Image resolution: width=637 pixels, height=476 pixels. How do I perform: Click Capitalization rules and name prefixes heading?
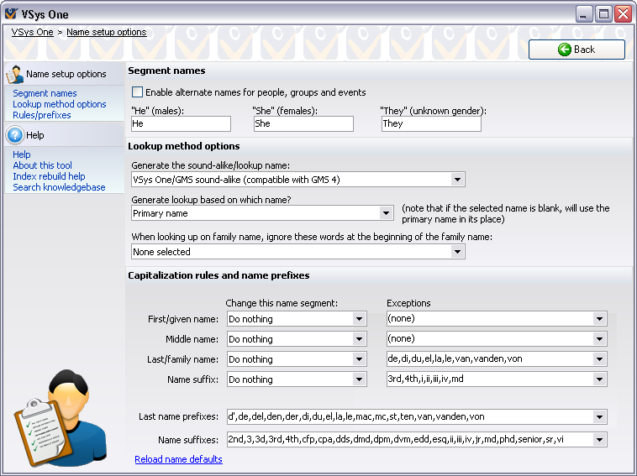pos(218,275)
